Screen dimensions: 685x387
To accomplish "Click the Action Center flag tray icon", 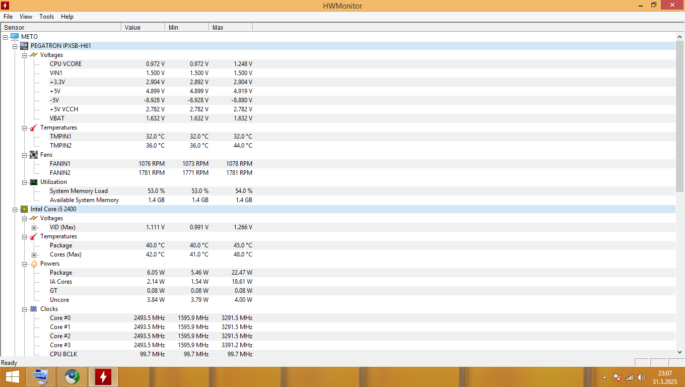I will point(616,377).
